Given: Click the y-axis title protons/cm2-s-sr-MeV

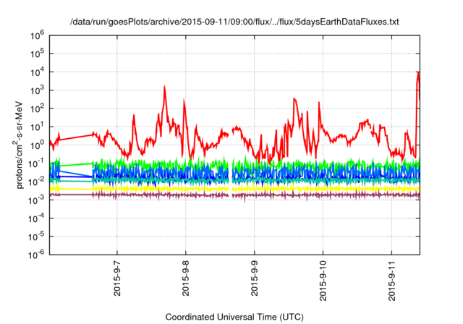Looking at the screenshot, I should click(x=19, y=145).
